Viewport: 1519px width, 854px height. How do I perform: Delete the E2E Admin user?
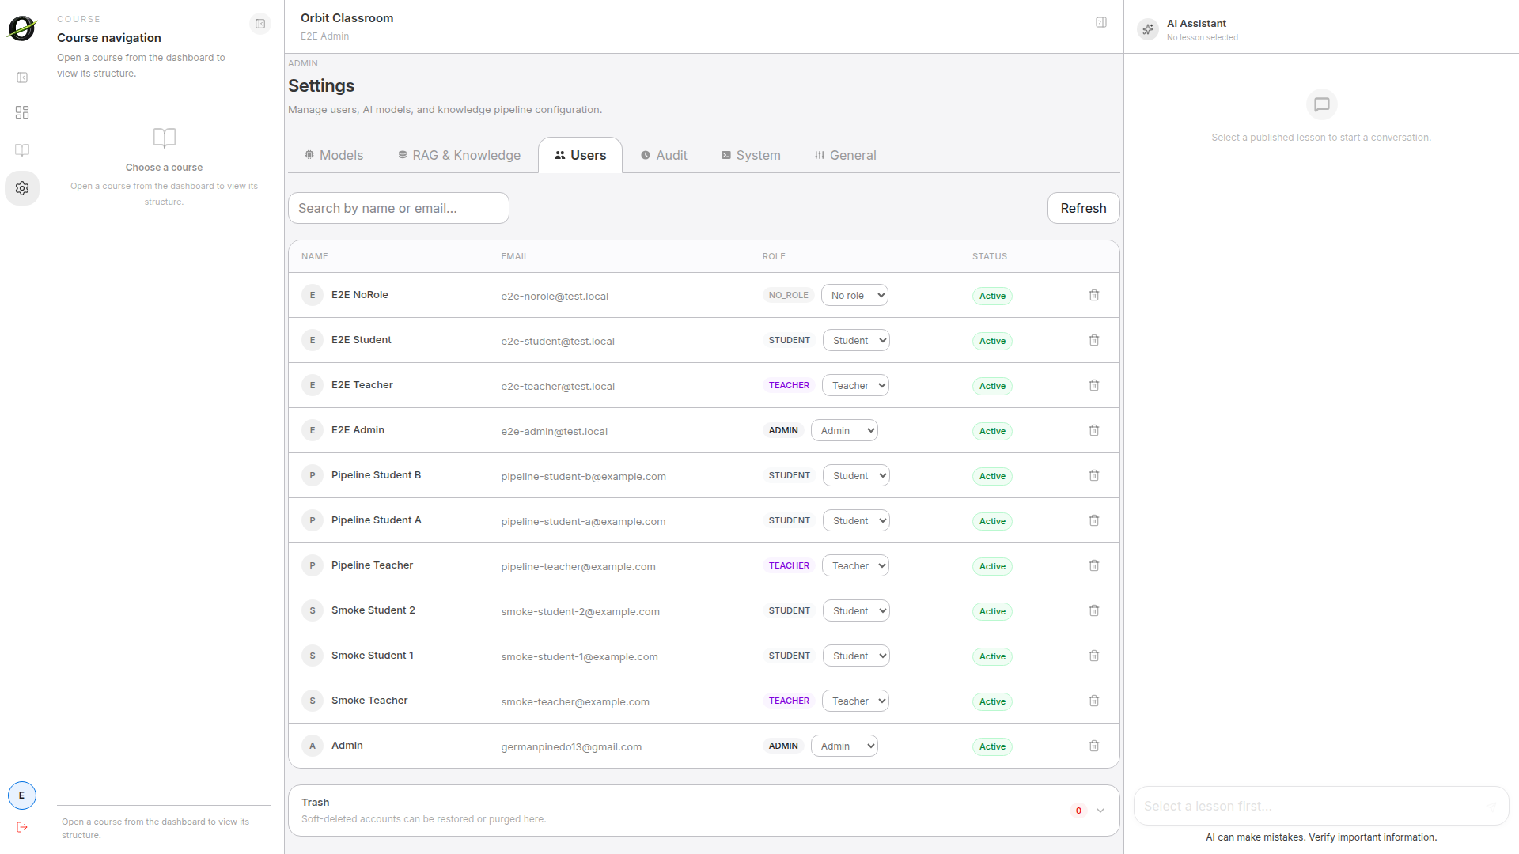(x=1094, y=430)
